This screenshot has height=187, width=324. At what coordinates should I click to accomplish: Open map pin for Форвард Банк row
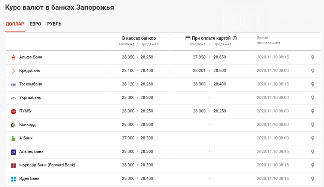click(313, 165)
